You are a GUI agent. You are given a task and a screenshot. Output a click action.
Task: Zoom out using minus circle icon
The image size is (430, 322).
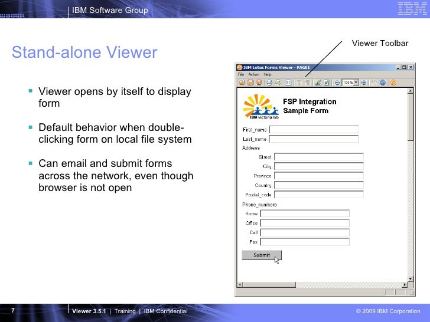[x=337, y=83]
